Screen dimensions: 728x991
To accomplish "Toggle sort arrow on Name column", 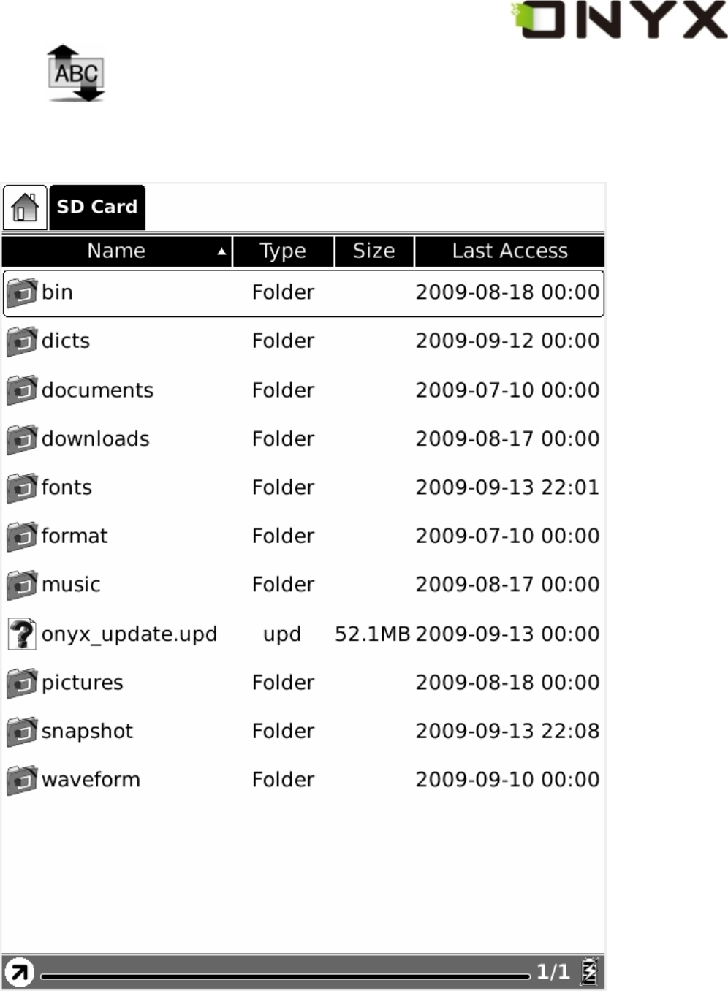I will tap(221, 251).
